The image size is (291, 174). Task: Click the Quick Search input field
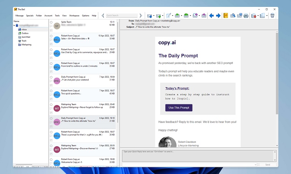tap(122, 16)
